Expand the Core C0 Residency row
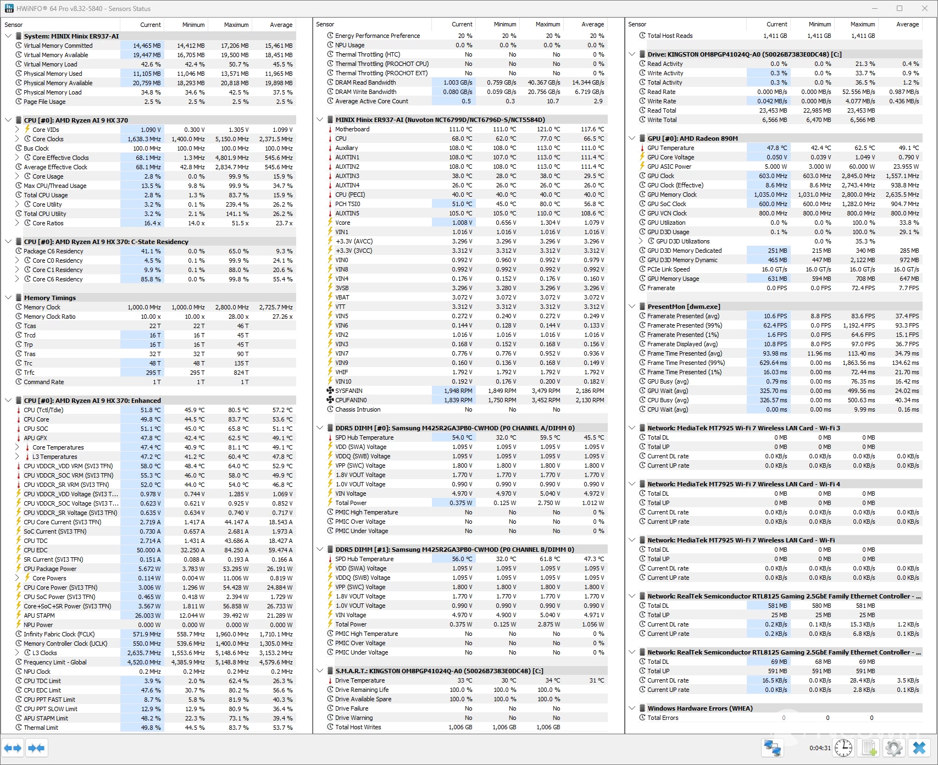Image resolution: width=938 pixels, height=765 pixels. pyautogui.click(x=17, y=260)
